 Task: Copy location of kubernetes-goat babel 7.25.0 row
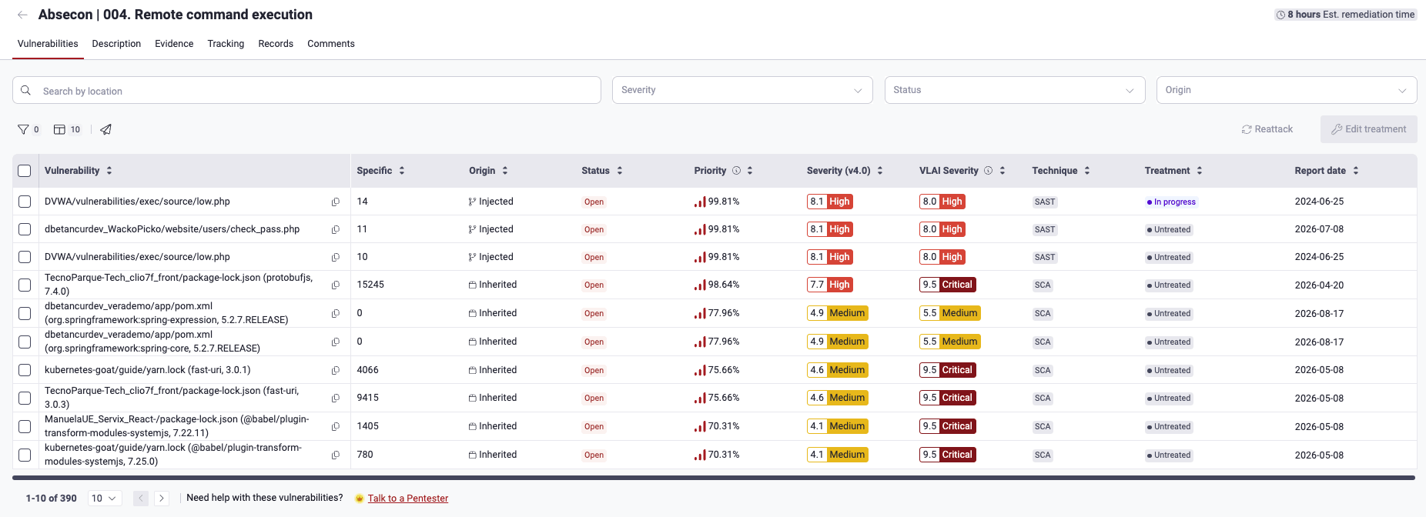click(336, 455)
